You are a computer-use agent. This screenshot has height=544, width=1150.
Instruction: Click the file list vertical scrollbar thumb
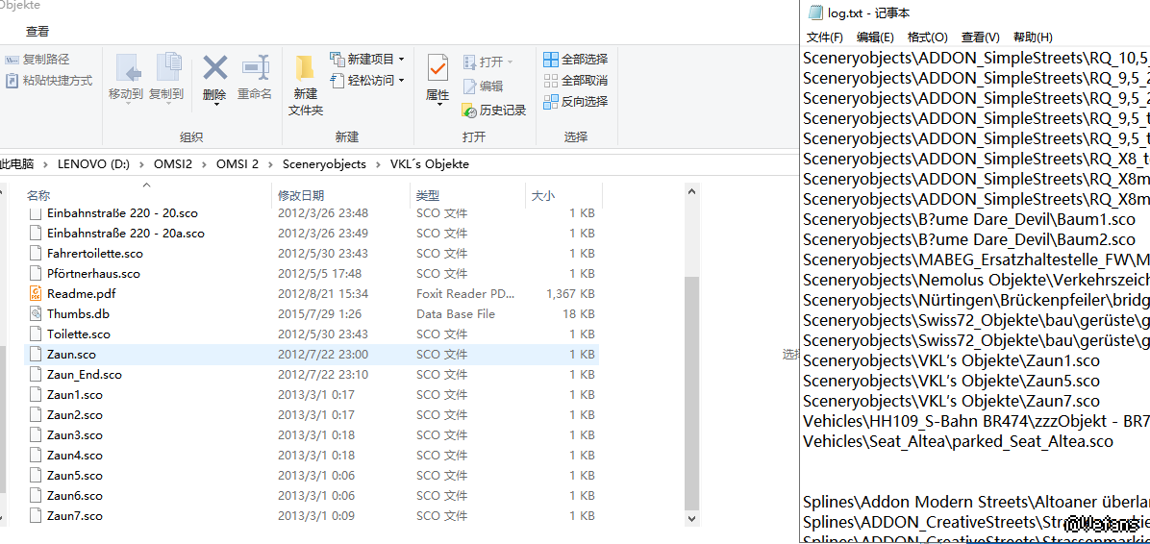tap(691, 392)
